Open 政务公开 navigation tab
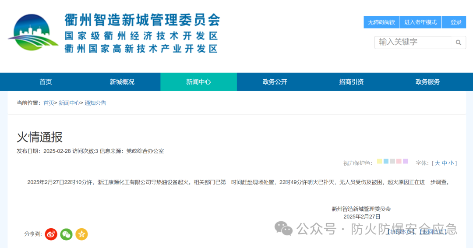The height and width of the screenshot is (248, 473). pos(275,82)
